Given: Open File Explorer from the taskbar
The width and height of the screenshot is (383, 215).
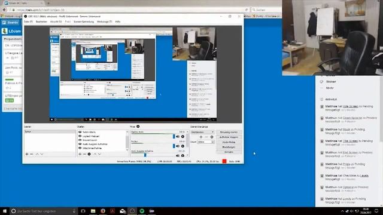Looking at the screenshot, I should point(93,211).
